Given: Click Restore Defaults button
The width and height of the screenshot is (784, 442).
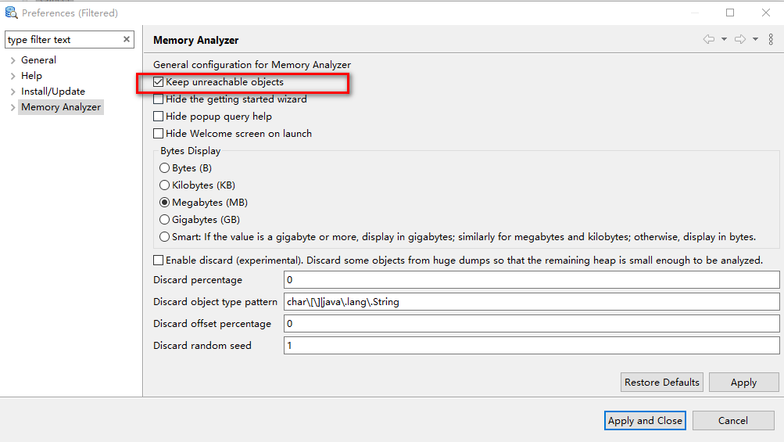Looking at the screenshot, I should [x=661, y=382].
